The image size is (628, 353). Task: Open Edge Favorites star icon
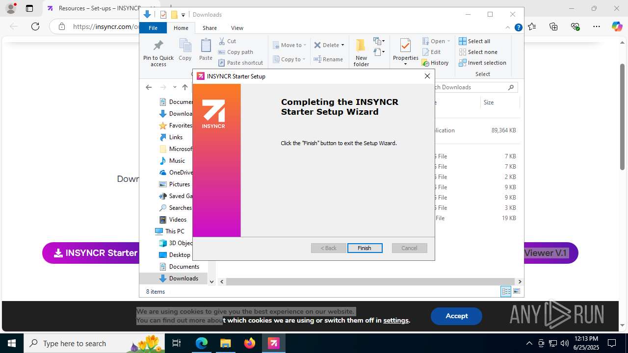[x=532, y=26]
